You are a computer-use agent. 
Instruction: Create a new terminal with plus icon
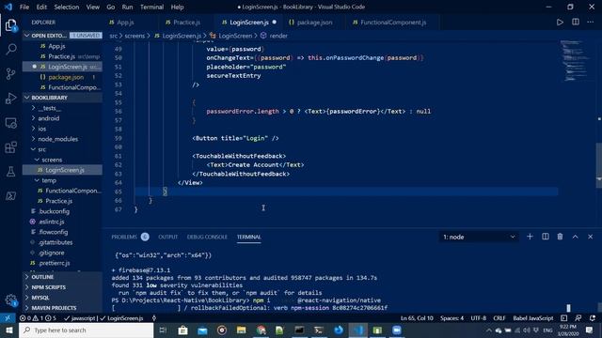tap(530, 237)
